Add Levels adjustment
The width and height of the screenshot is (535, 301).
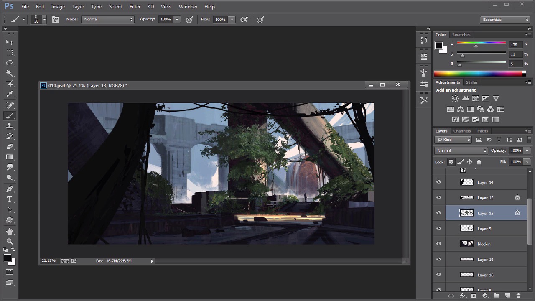(465, 99)
